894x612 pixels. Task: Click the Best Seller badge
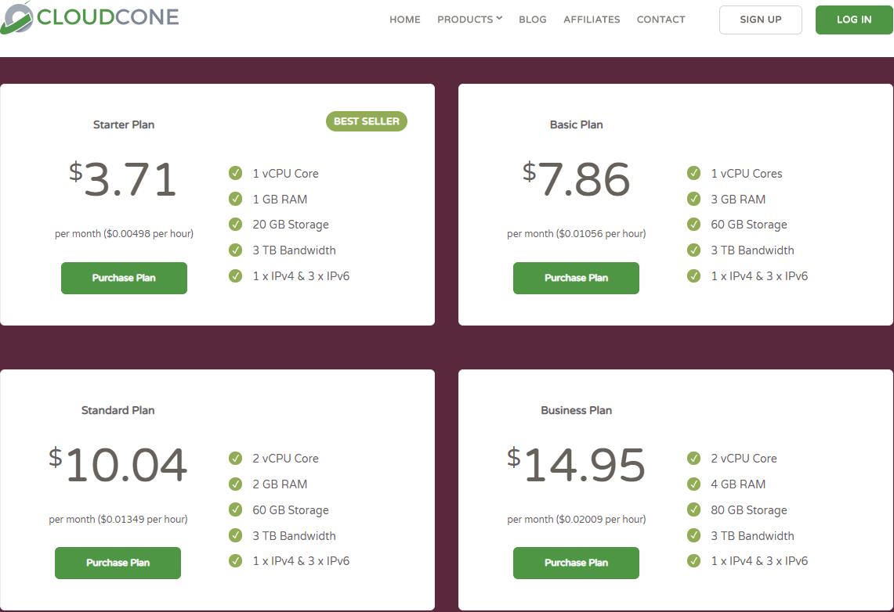[x=366, y=121]
